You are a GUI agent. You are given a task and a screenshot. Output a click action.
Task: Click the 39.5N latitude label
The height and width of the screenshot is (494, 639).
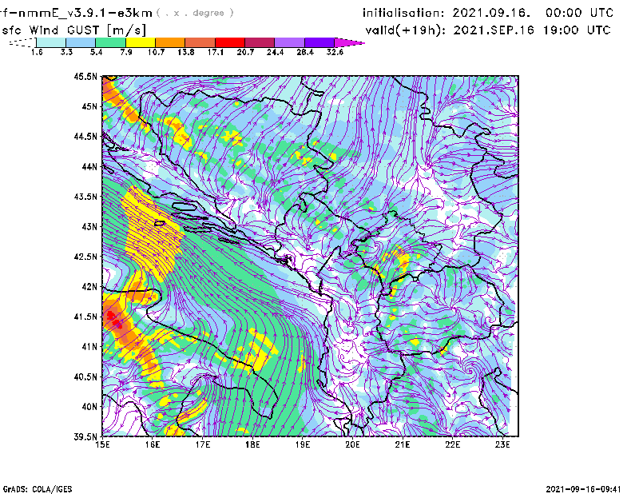85,437
